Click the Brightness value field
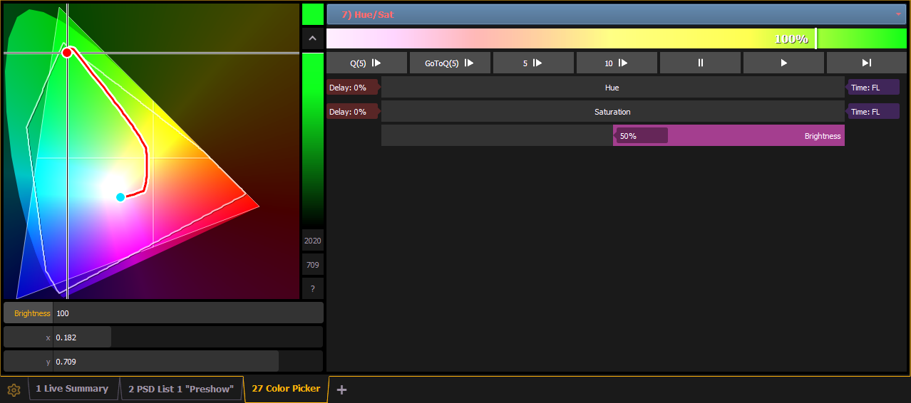The image size is (911, 403). [x=187, y=313]
